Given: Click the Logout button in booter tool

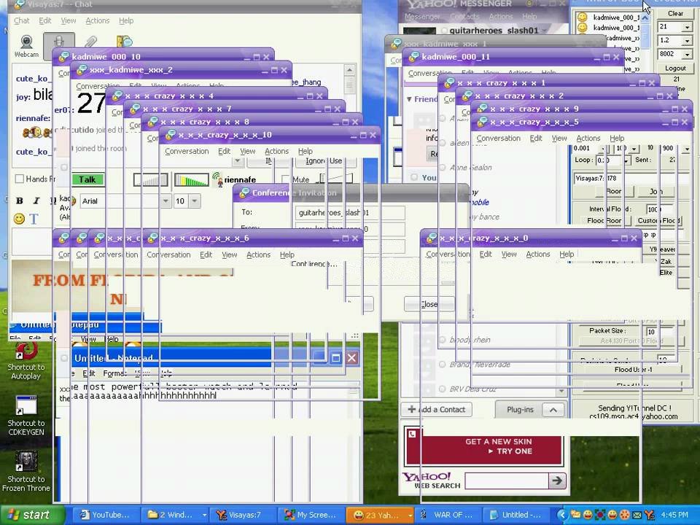Looking at the screenshot, I should [675, 69].
